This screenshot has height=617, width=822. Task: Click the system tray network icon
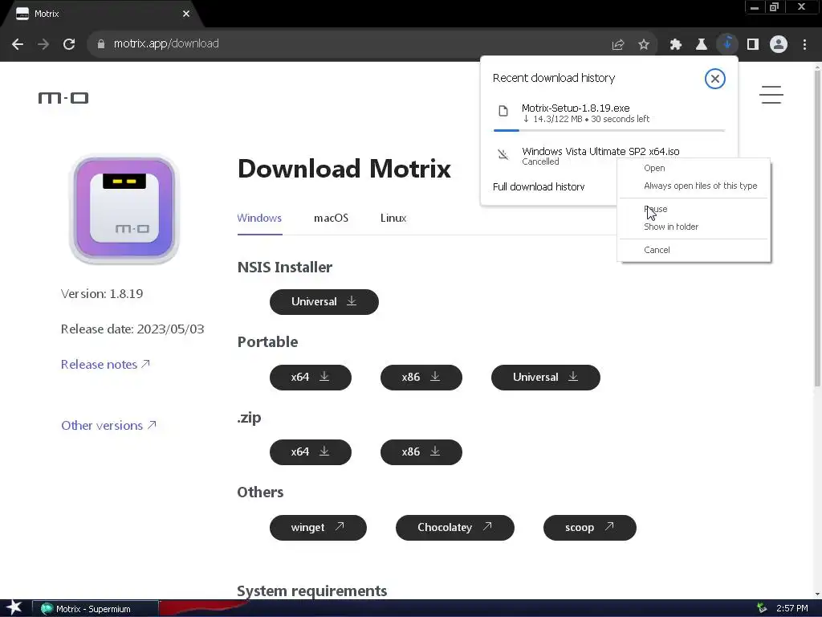pyautogui.click(x=762, y=609)
